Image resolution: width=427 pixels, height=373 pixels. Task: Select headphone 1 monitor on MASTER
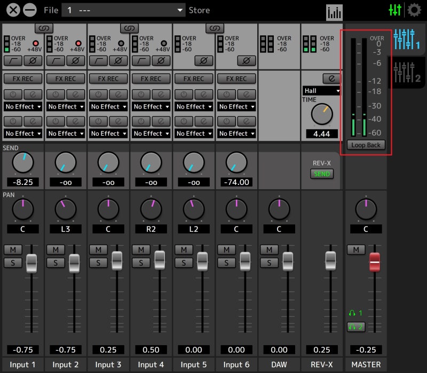tap(355, 313)
